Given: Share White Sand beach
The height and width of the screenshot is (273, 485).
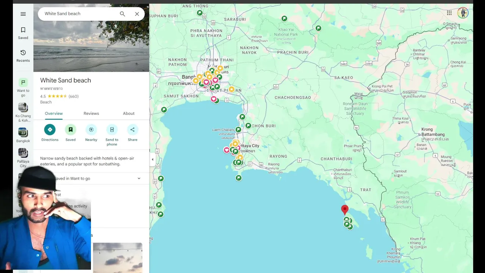Looking at the screenshot, I should [x=133, y=130].
